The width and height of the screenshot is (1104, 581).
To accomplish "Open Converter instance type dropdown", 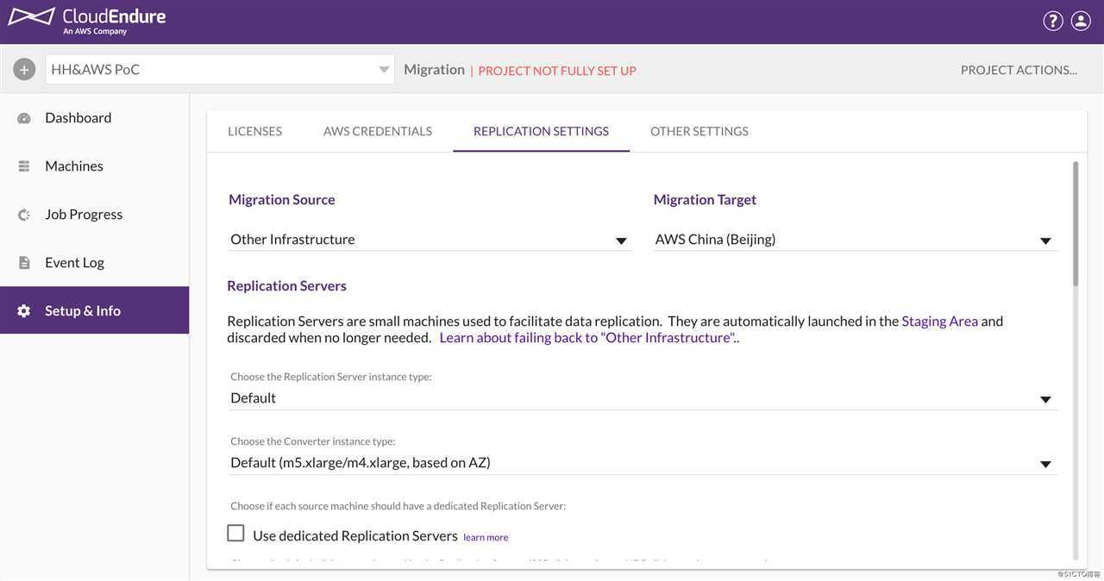I will [643, 463].
